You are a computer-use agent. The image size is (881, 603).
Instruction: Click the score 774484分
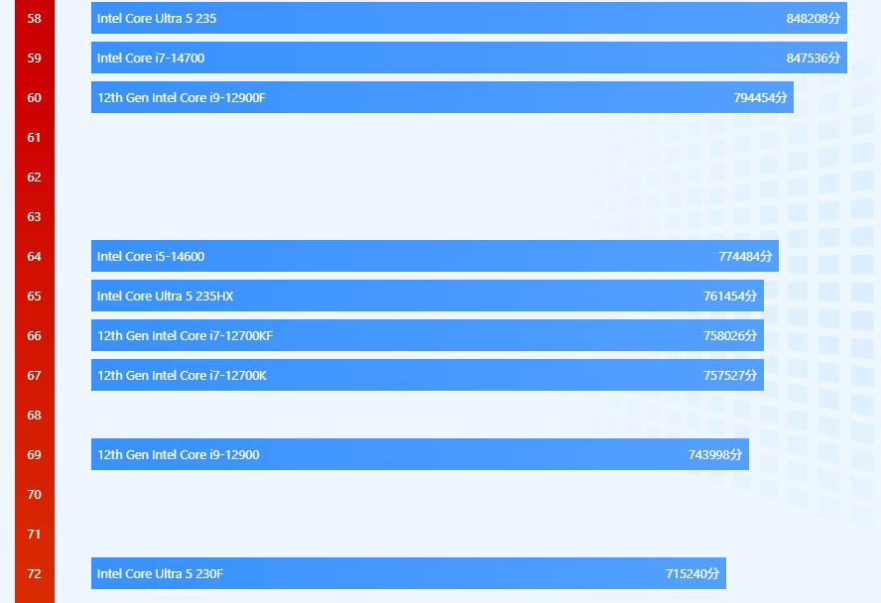[745, 257]
